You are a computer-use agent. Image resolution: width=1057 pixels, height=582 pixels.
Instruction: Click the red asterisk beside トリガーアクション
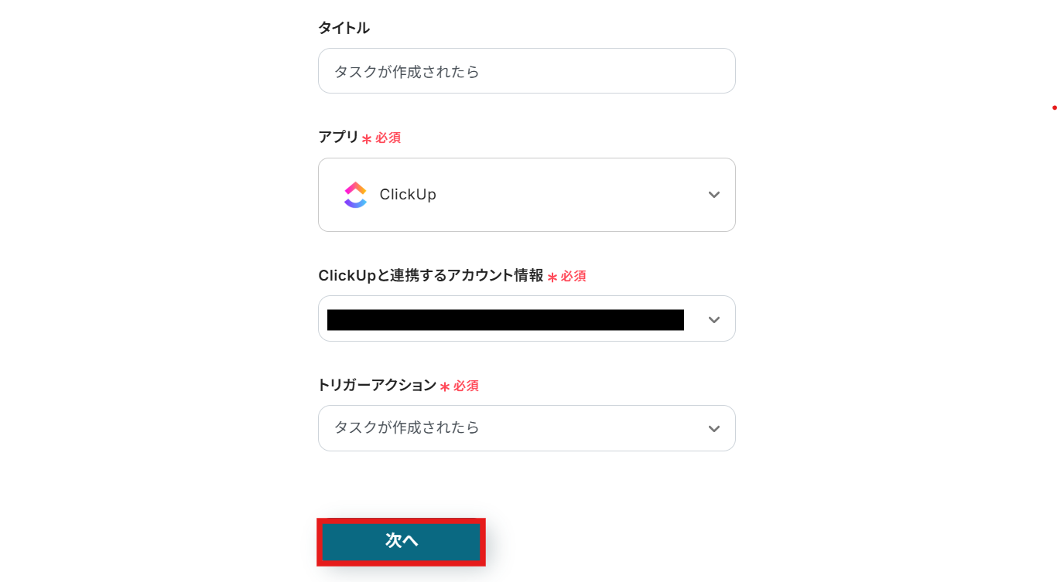445,386
